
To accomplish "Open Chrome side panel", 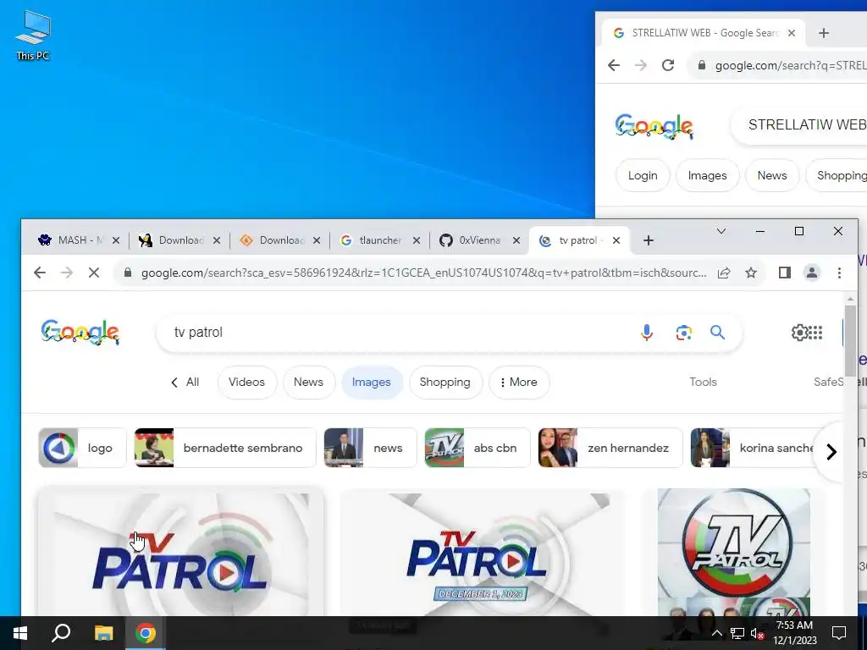I will 784,273.
